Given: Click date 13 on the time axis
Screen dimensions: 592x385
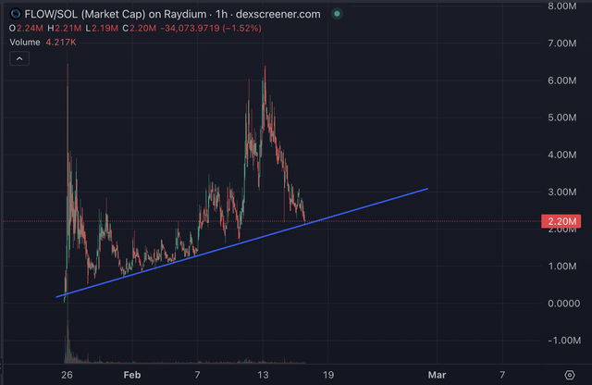Looking at the screenshot, I should tap(263, 374).
